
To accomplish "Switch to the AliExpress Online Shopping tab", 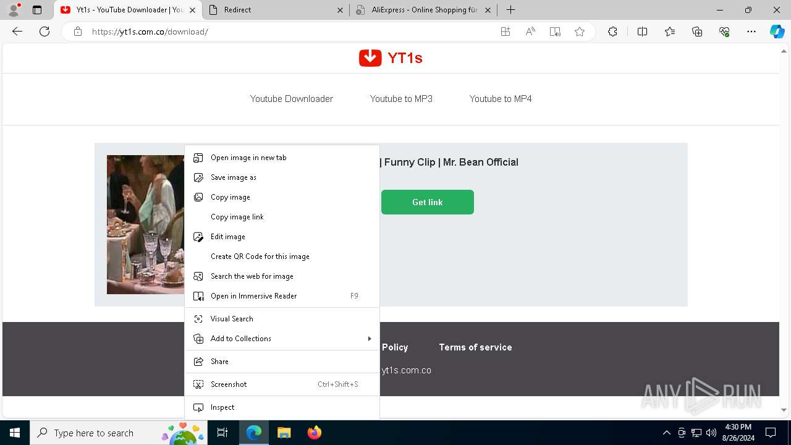I will [424, 10].
